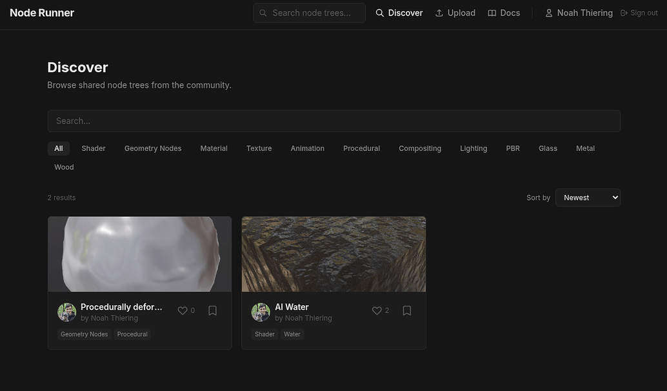The image size is (667, 391).
Task: Click Water tag on AI Water card
Action: pyautogui.click(x=292, y=334)
